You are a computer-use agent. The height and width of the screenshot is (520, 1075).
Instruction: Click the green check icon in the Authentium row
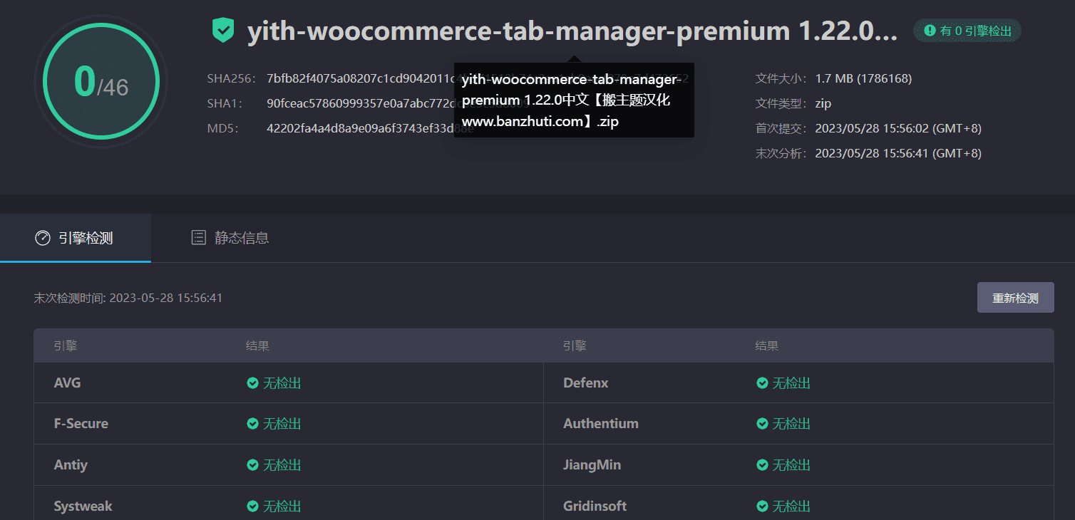pyautogui.click(x=762, y=424)
